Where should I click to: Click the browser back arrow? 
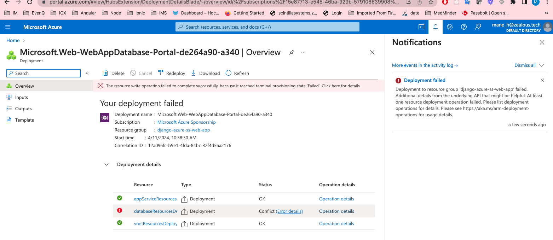pos(7,2)
